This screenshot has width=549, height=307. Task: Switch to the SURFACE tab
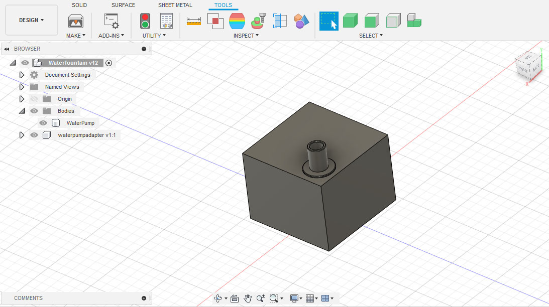(123, 5)
